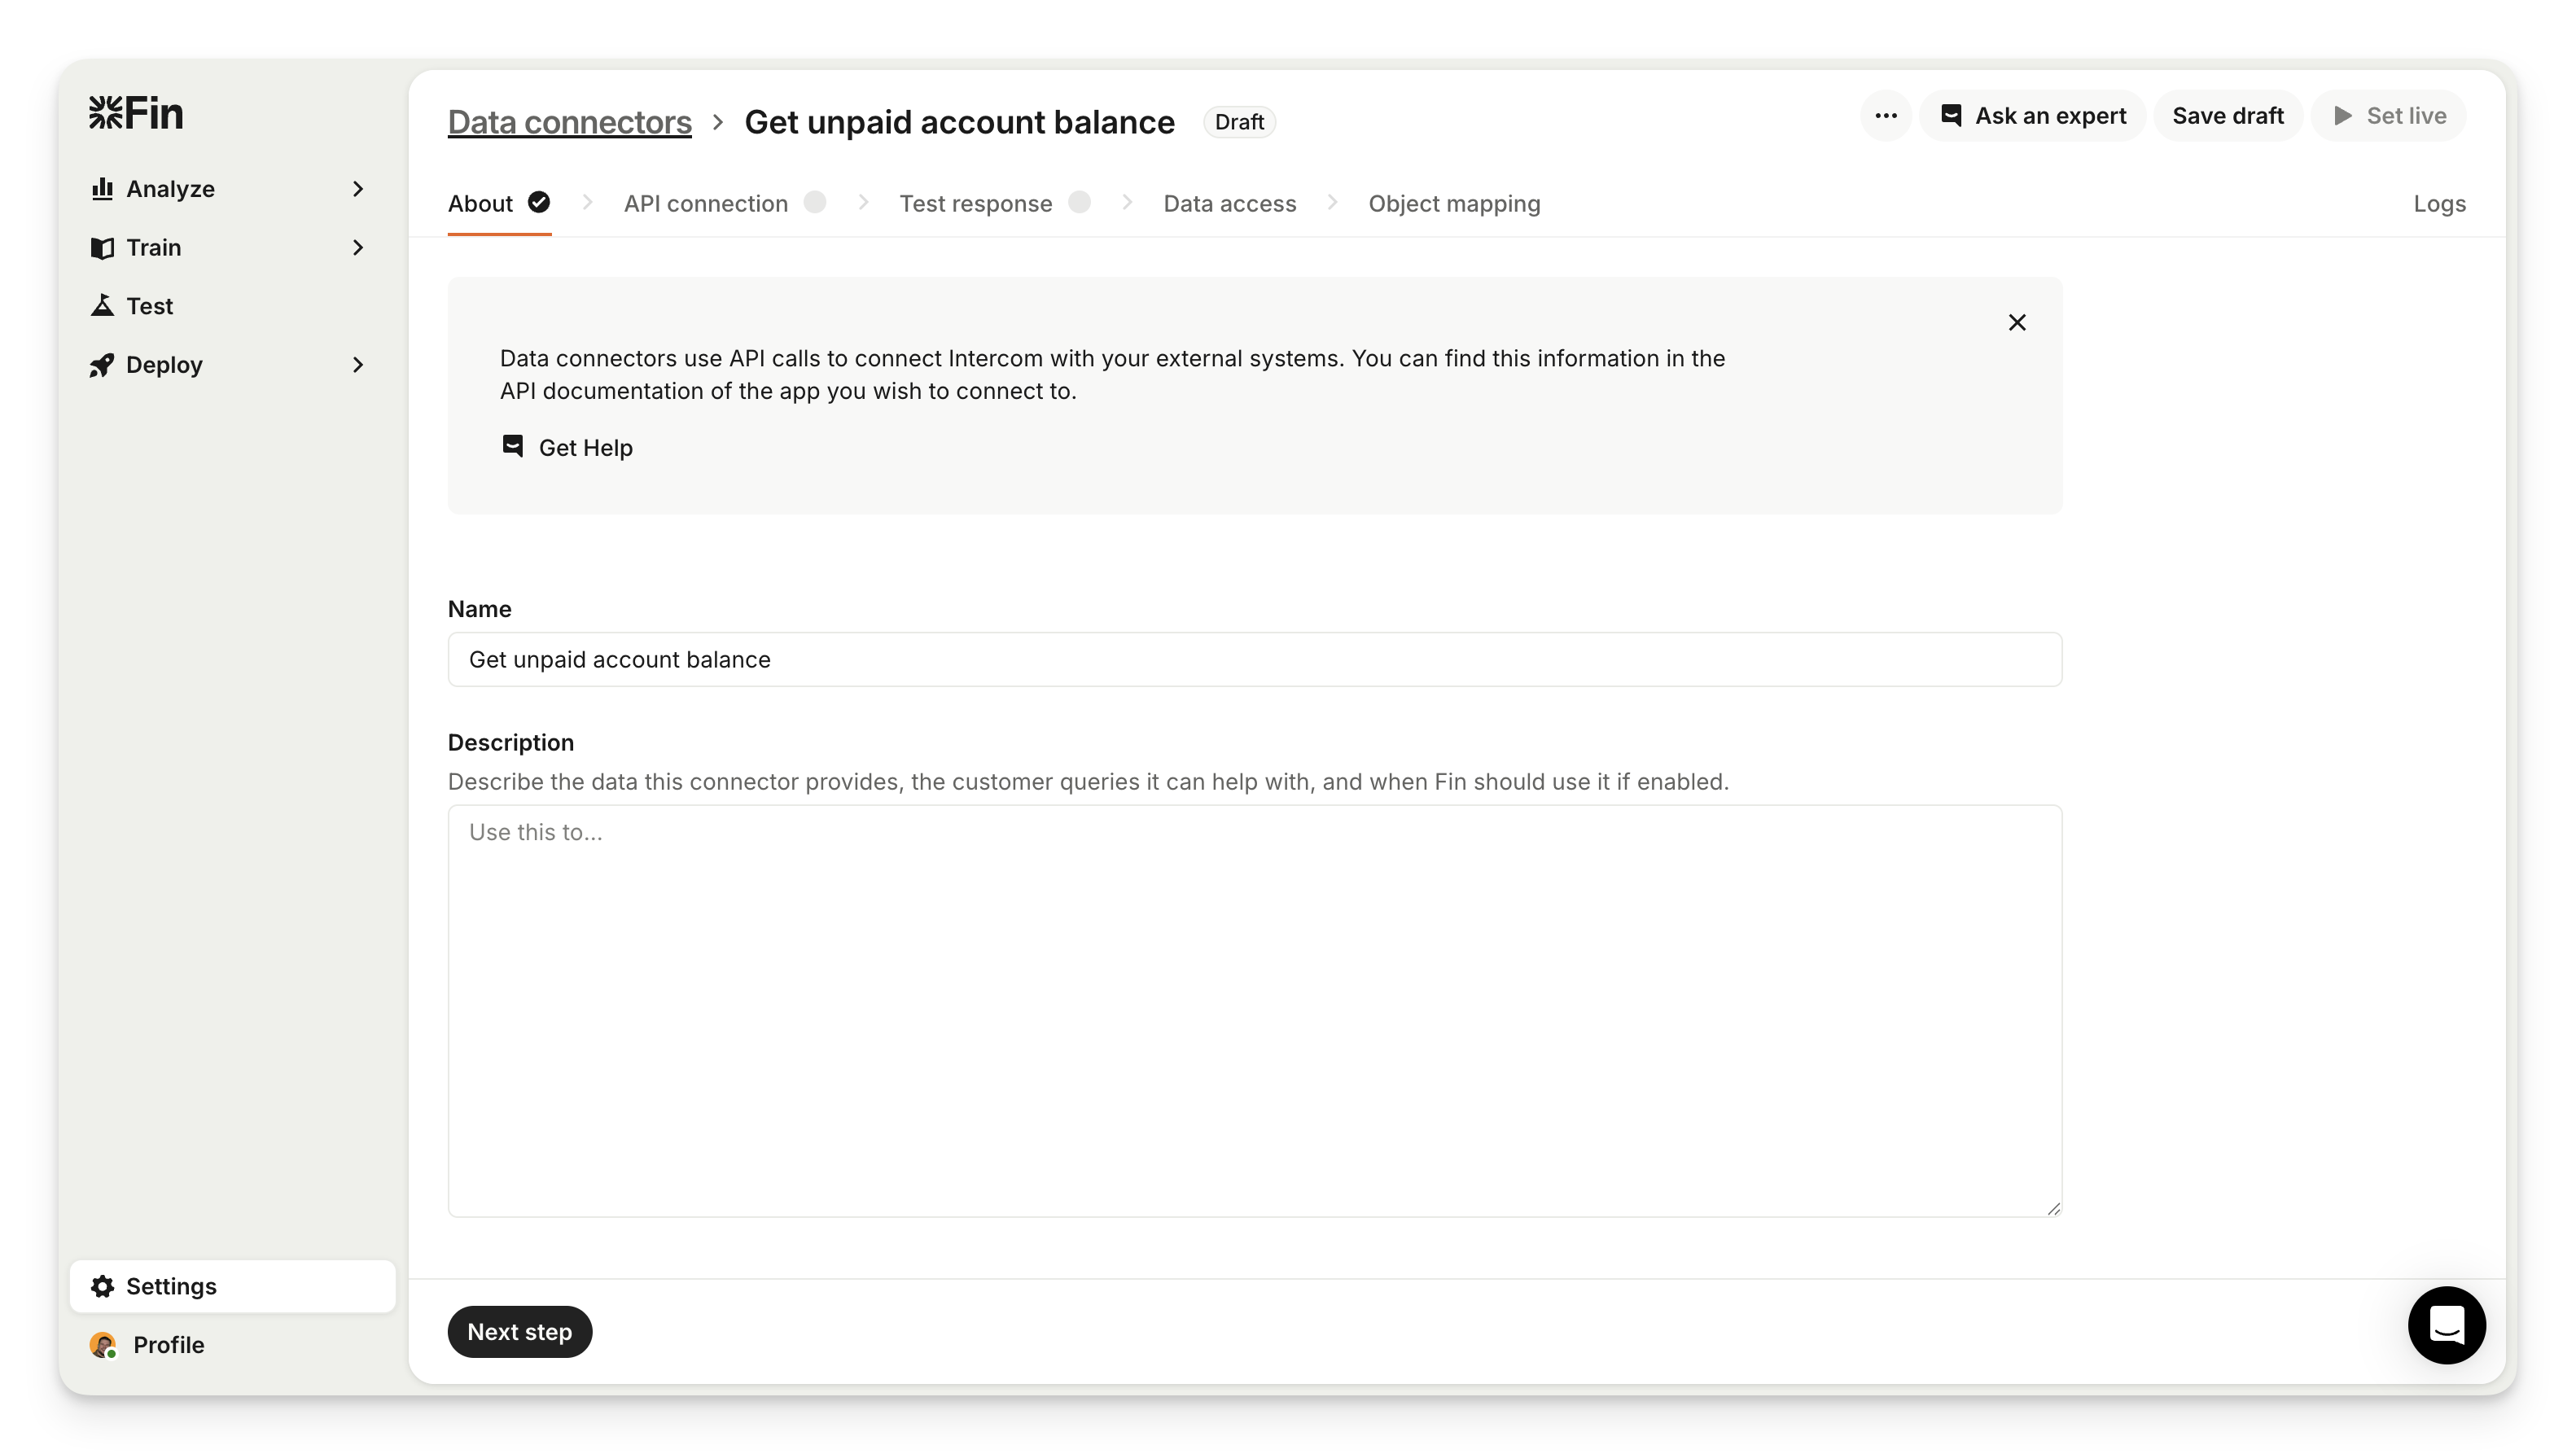Click into the Description text area
The height and width of the screenshot is (1454, 2576).
(1254, 1010)
